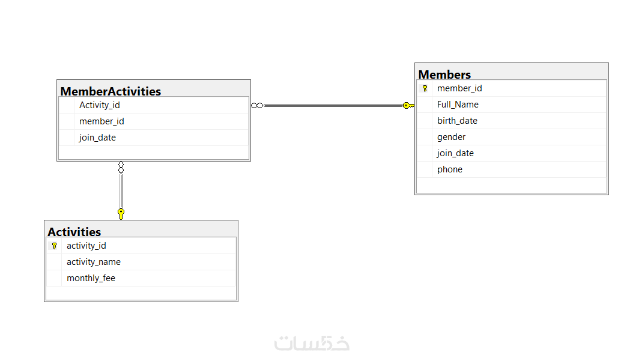
Task: Click the yellow key endpoint touching the Members table
Action: pos(408,106)
